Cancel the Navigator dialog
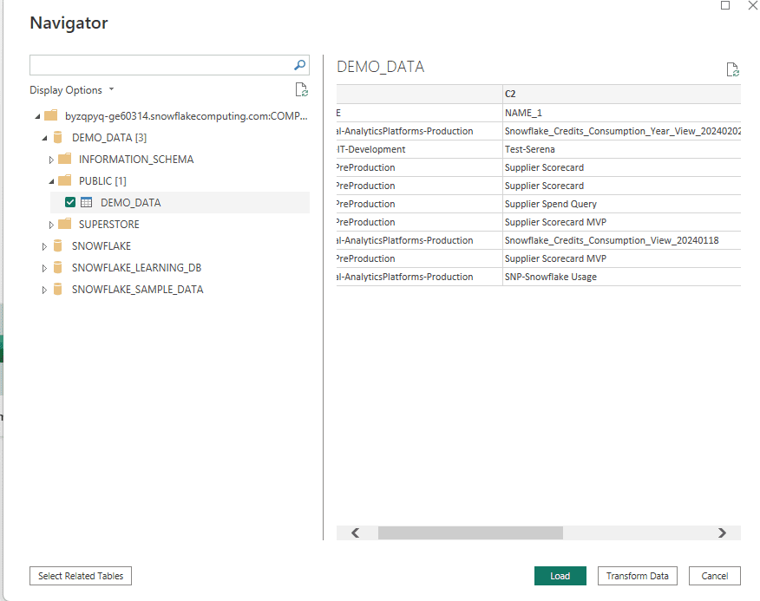 [x=714, y=576]
